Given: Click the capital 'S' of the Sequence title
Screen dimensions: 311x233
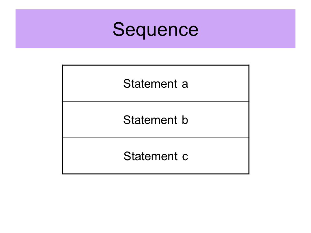Looking at the screenshot, I should (x=119, y=29).
